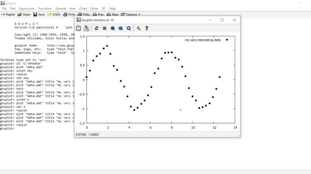Click the 'unset k' command line
This screenshot has width=311, height=174.
pyautogui.click(x=15, y=100)
